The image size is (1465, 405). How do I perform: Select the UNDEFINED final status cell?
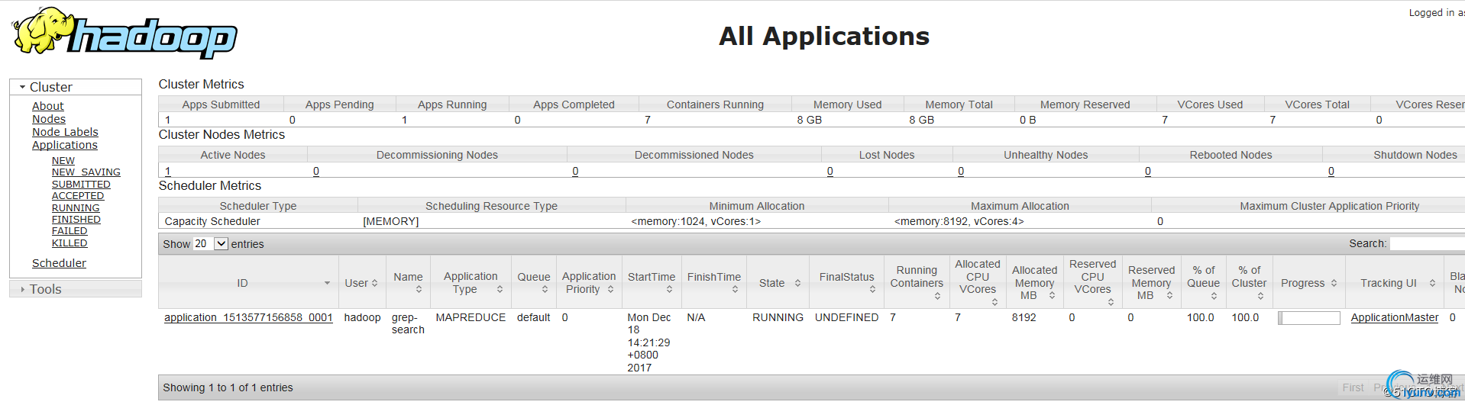(x=846, y=317)
